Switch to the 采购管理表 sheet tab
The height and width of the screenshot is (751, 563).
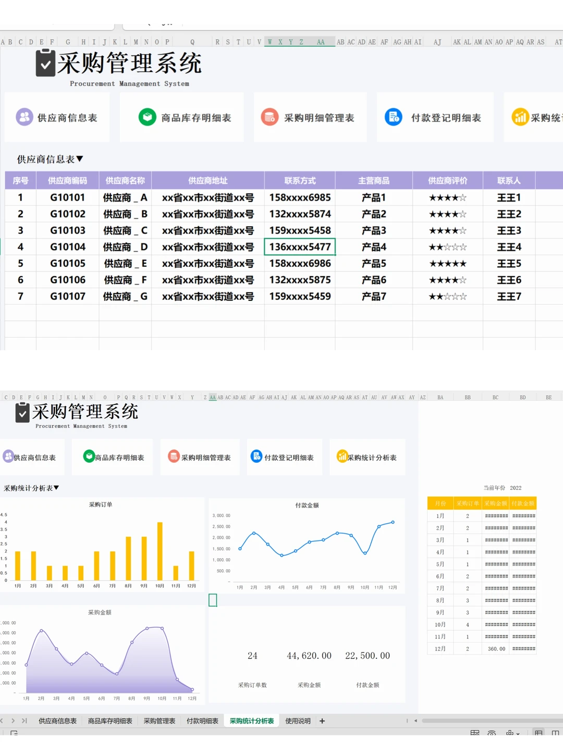click(x=160, y=721)
